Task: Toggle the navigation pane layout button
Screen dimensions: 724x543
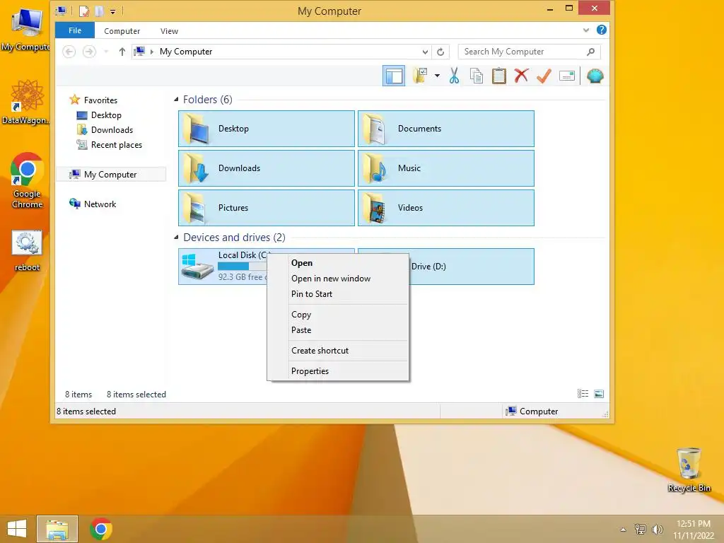Action: [393, 76]
